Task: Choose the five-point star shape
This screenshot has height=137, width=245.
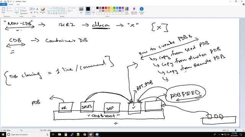Action: pyautogui.click(x=54, y=13)
